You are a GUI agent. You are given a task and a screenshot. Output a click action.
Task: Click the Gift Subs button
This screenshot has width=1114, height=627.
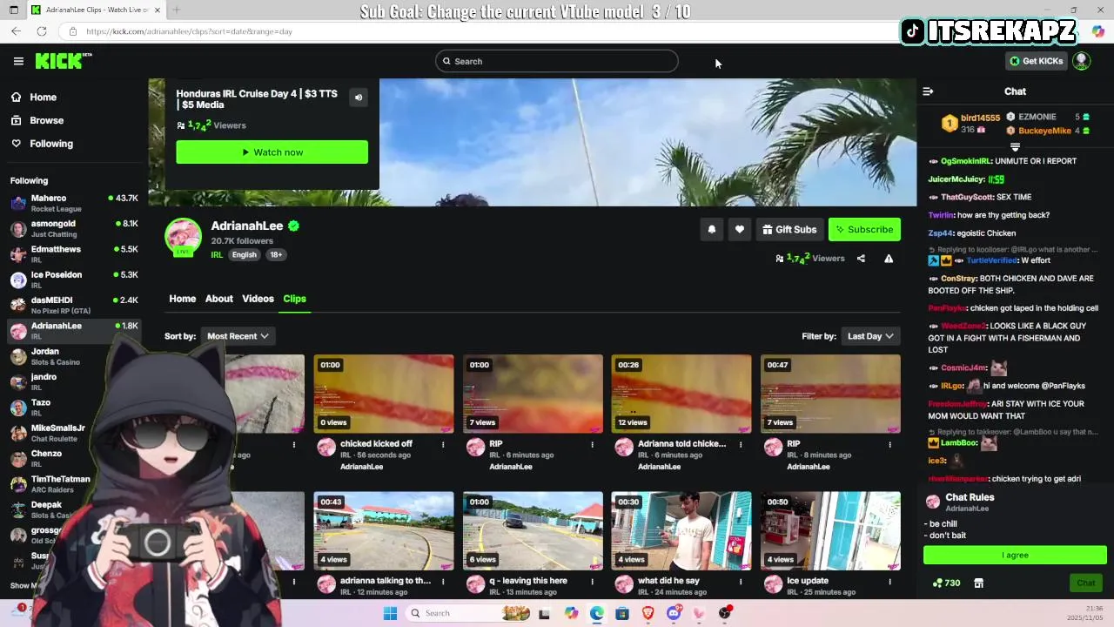[x=789, y=230]
